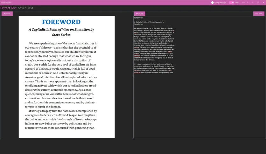This screenshot has width=266, height=154.
Task: Click the 'FOREWORD' line in extracted text
Action: [138, 18]
